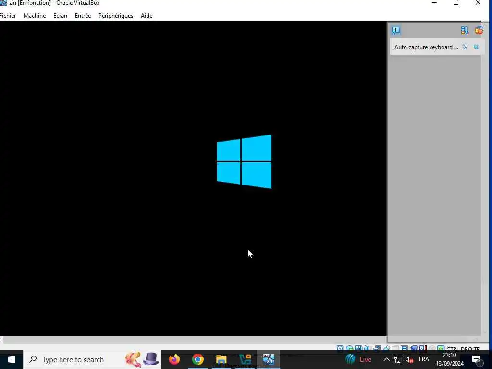The height and width of the screenshot is (369, 492).
Task: Click the FRA input language indicator
Action: click(x=424, y=359)
